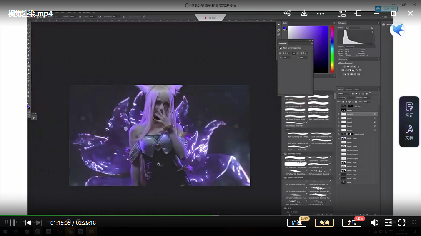Open the Windows Start button in taskbar
The image size is (421, 236).
tap(5, 232)
